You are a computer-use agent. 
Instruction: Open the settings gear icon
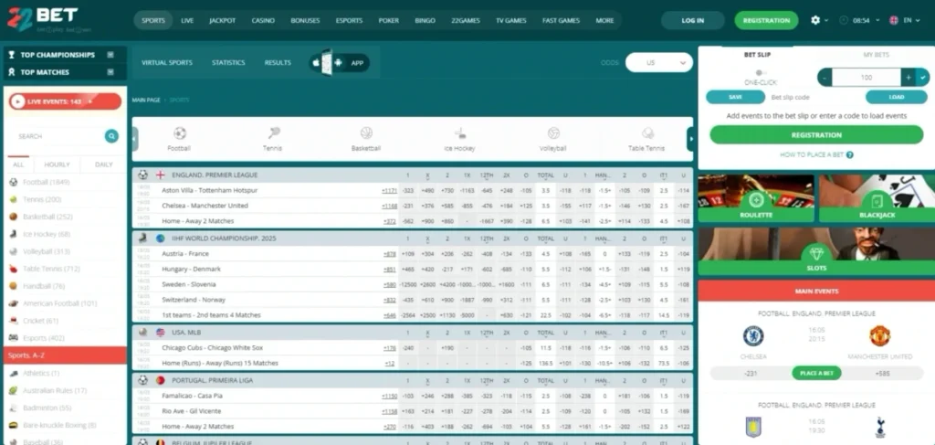(x=815, y=20)
